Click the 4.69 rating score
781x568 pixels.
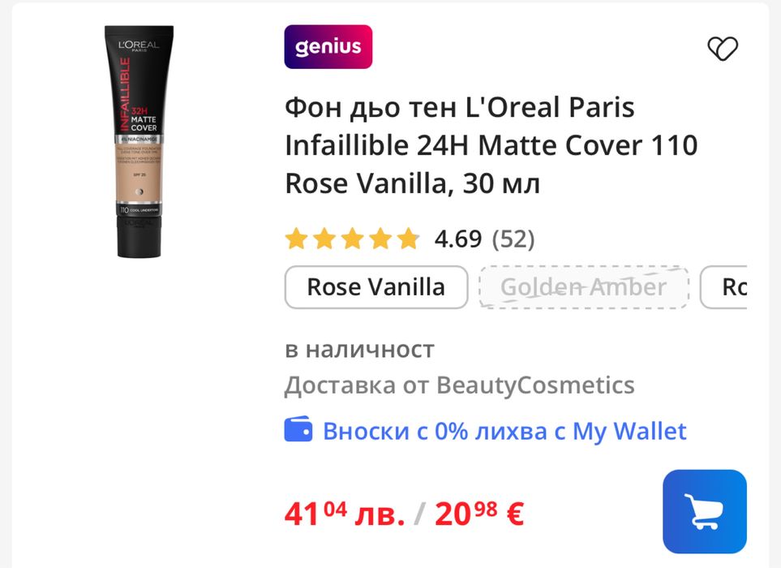click(457, 239)
